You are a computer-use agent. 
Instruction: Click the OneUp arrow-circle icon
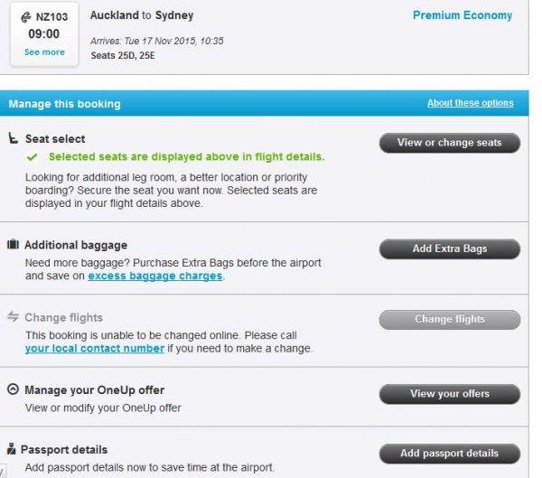click(x=14, y=390)
